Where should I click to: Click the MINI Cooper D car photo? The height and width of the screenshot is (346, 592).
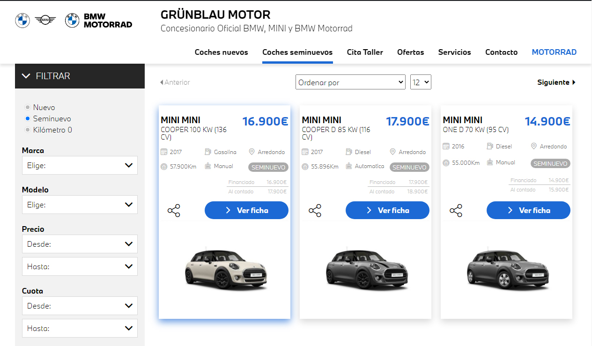click(x=367, y=268)
